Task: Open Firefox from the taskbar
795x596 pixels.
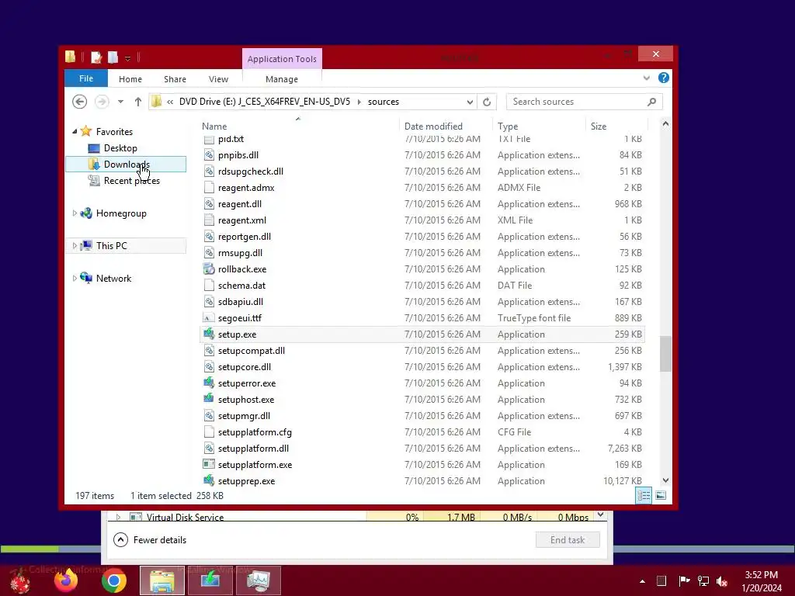Action: point(66,580)
